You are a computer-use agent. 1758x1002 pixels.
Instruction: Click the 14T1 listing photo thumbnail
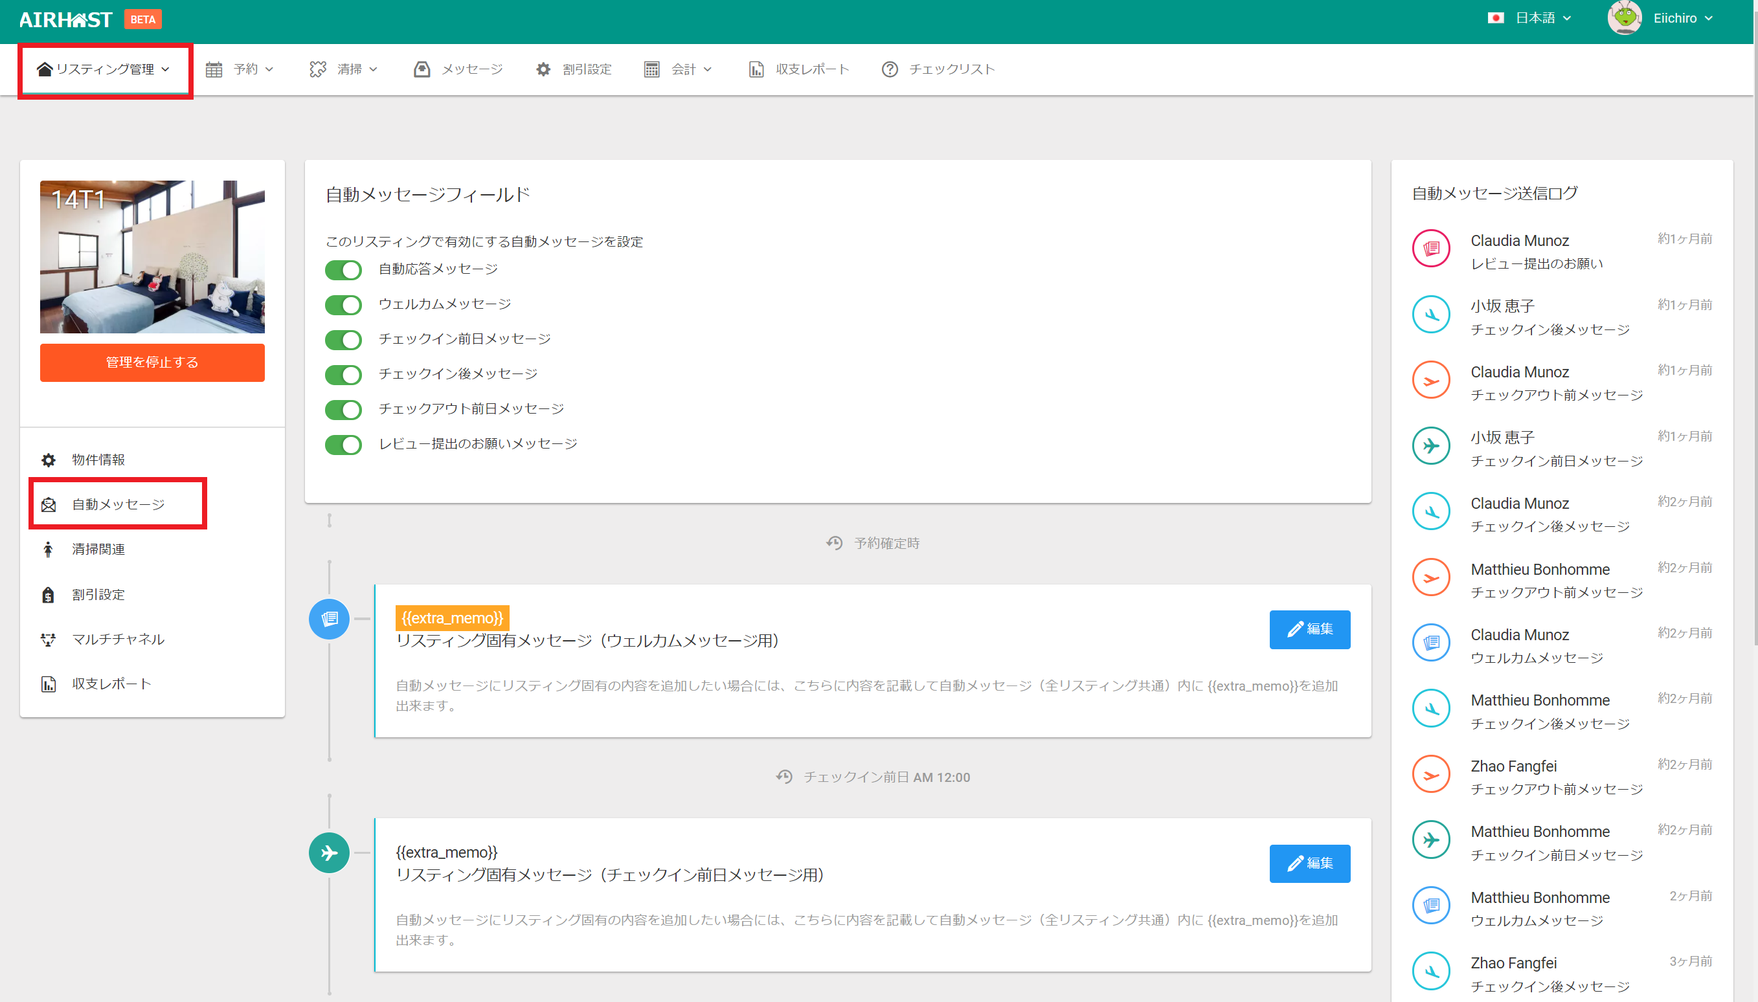(152, 257)
